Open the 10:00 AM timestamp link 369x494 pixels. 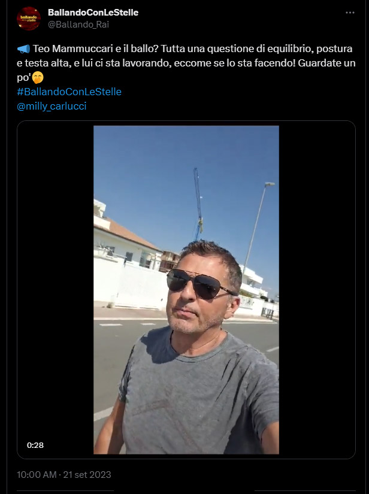coord(37,475)
